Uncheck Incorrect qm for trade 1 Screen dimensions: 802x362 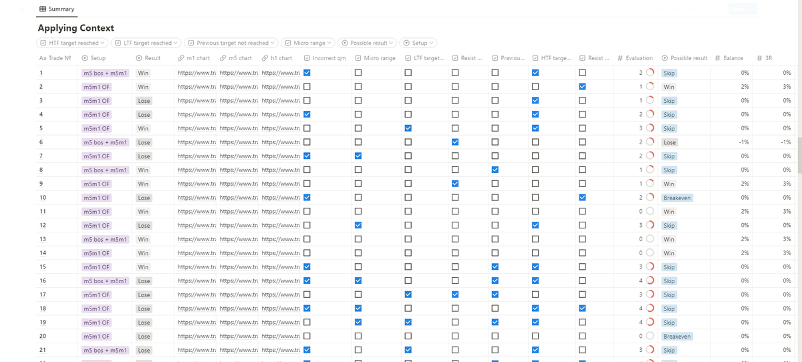point(307,73)
